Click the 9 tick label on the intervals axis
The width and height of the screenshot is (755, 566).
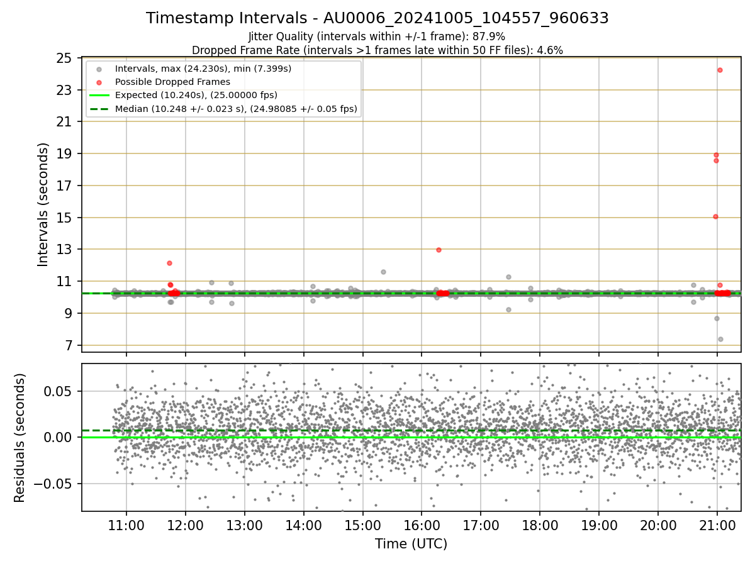tap(68, 313)
